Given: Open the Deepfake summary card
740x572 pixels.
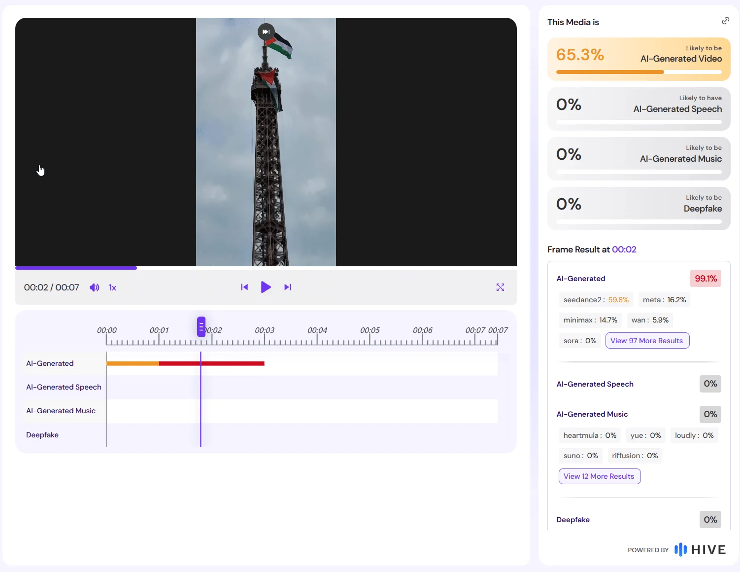Looking at the screenshot, I should (639, 209).
